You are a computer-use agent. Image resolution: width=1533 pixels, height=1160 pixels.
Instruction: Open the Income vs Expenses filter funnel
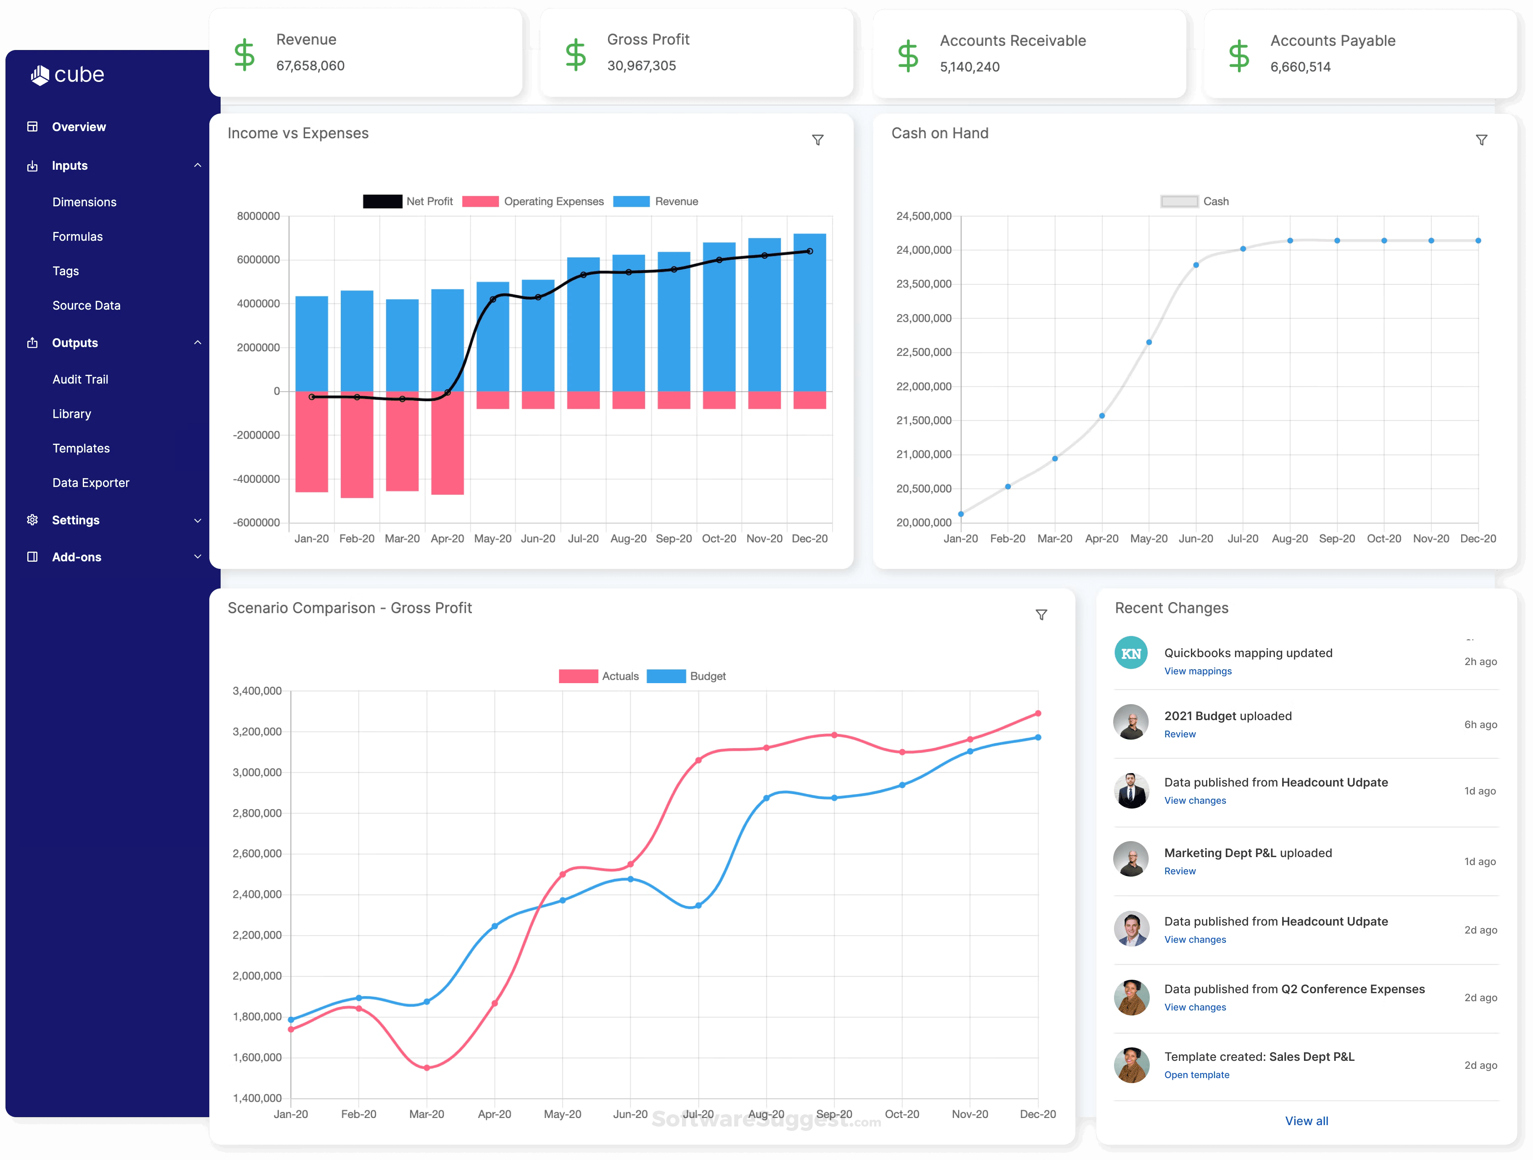(x=818, y=140)
